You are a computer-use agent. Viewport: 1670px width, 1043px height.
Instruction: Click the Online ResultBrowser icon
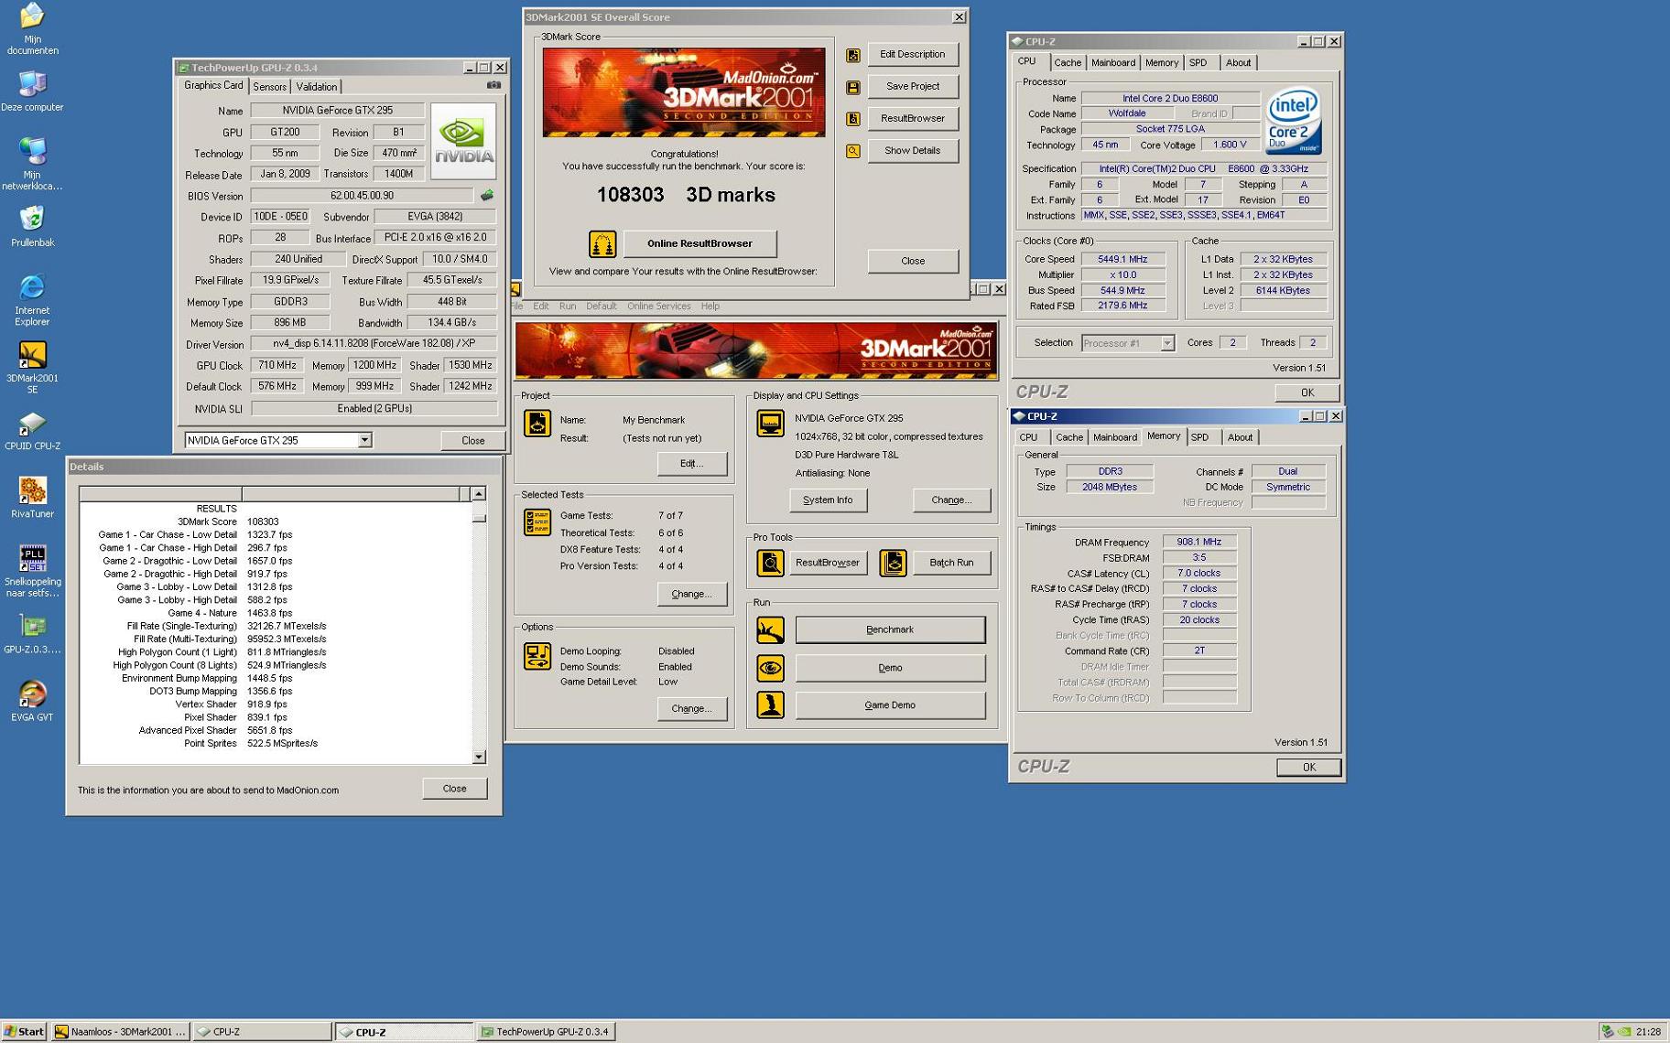point(602,243)
